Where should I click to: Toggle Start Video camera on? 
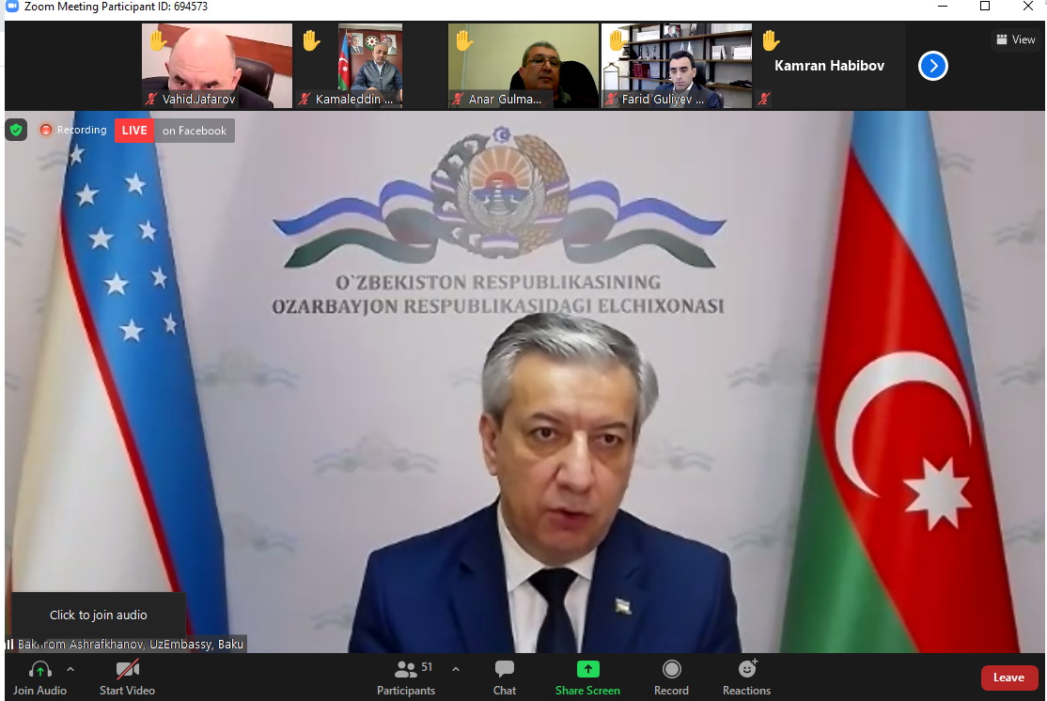tap(127, 677)
